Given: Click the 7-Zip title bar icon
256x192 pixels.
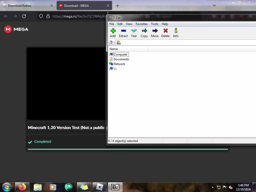Looking at the screenshot, I should tap(110, 18).
